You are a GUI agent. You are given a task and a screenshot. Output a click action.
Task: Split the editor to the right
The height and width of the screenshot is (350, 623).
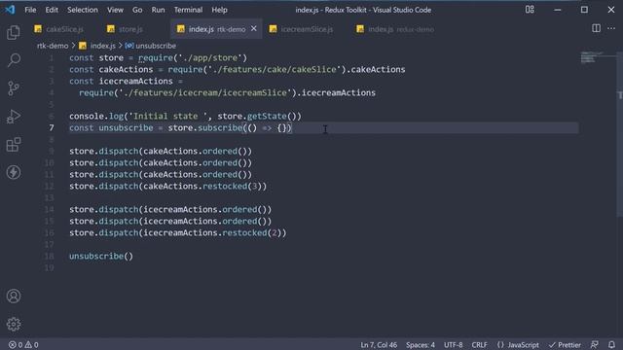pyautogui.click(x=596, y=28)
